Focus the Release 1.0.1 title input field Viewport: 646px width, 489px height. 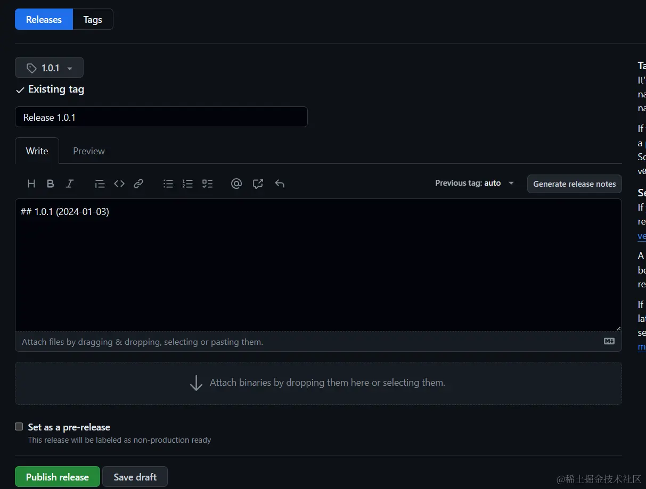click(161, 117)
